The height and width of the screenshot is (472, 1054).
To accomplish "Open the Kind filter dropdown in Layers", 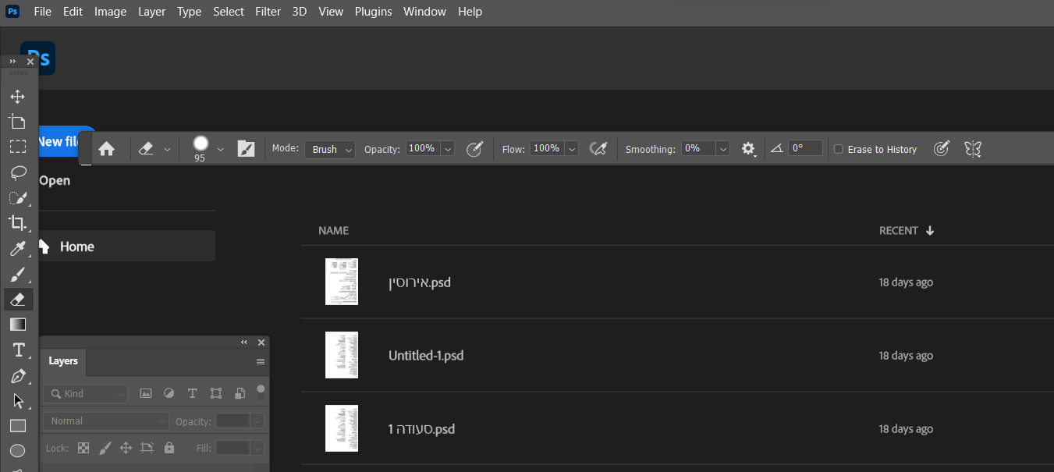I will 85,394.
